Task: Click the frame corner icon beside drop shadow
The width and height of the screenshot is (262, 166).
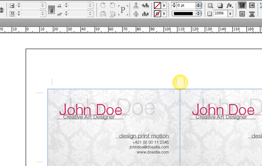Action: point(210,6)
